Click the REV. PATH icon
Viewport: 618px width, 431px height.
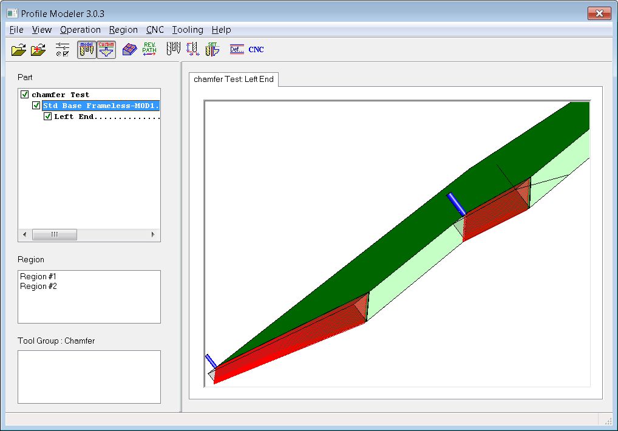tap(149, 50)
